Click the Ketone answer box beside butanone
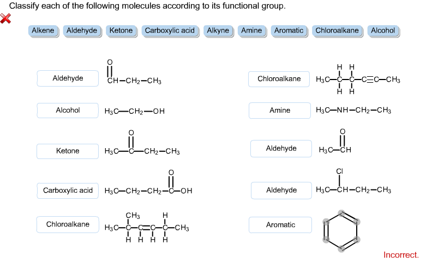Viewport: 438px width, 269px height. [x=68, y=151]
